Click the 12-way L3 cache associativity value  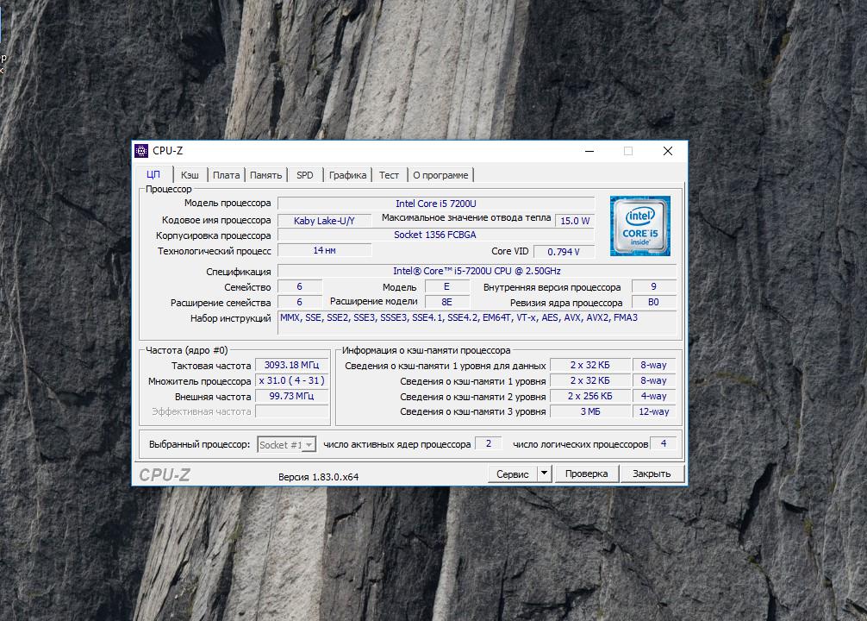(x=653, y=411)
